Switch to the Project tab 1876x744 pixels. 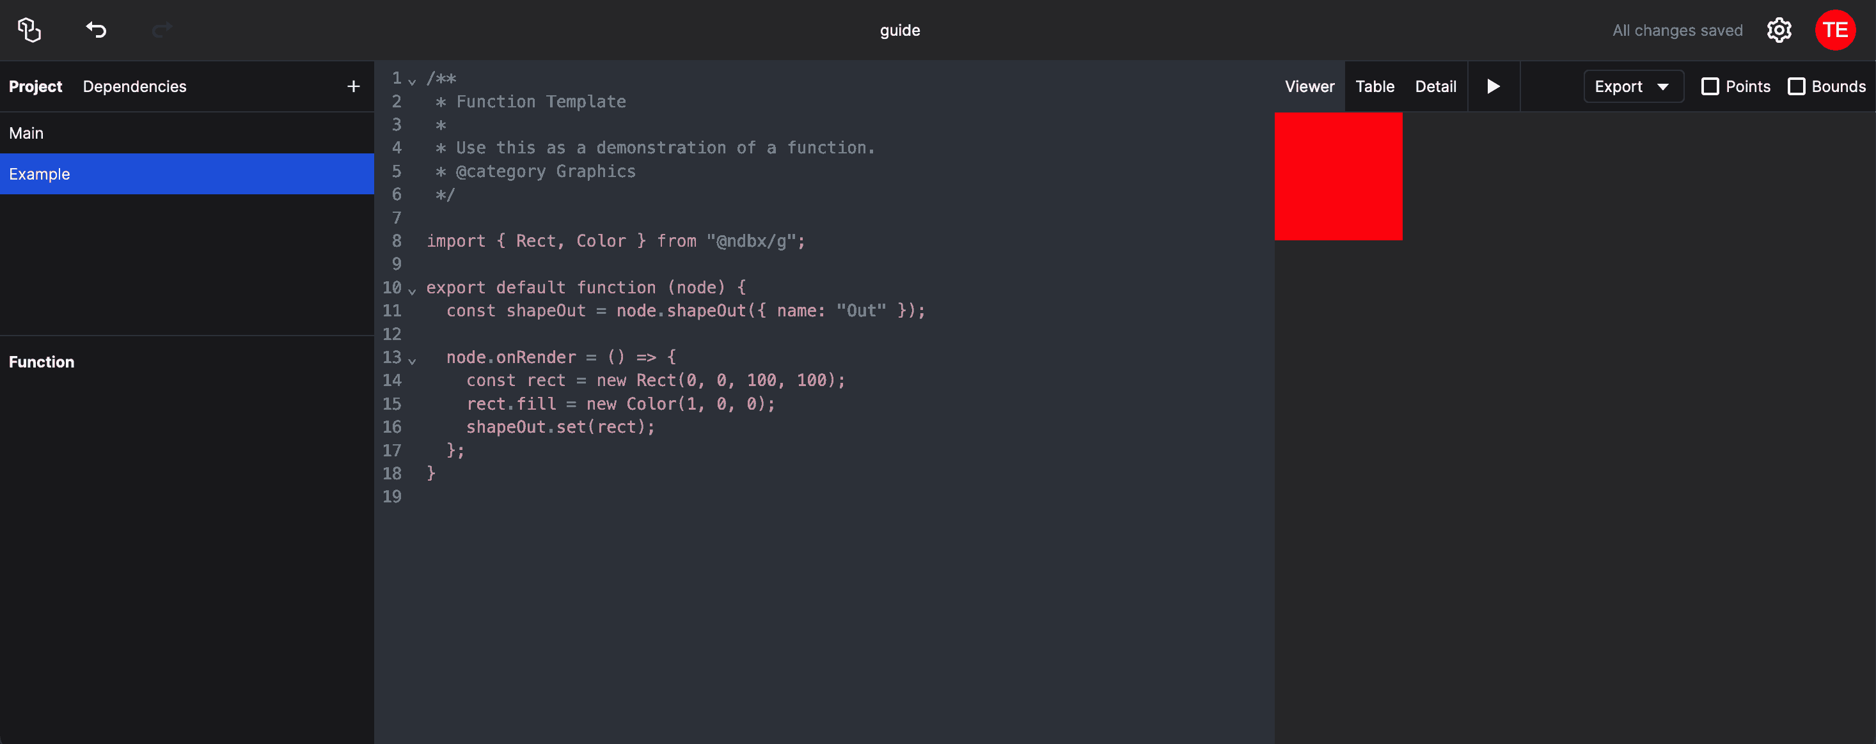pos(35,87)
